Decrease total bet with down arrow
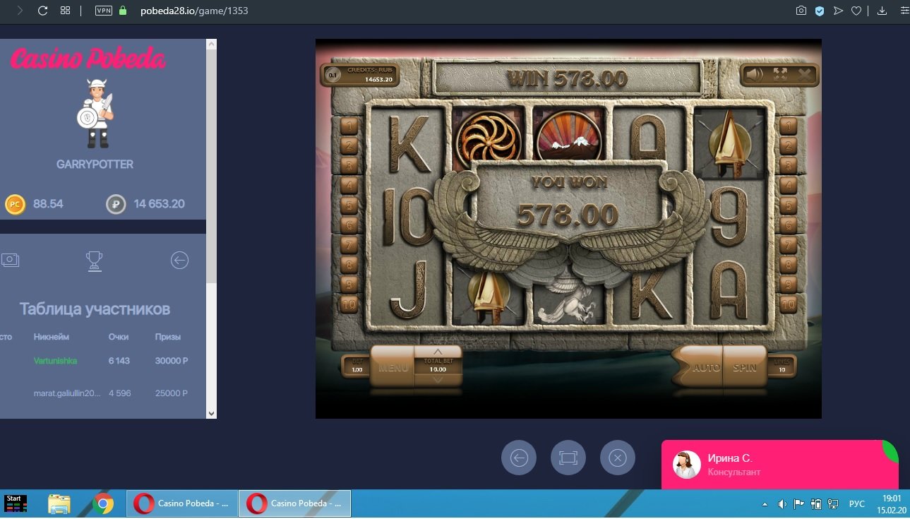The height and width of the screenshot is (519, 910). click(438, 379)
